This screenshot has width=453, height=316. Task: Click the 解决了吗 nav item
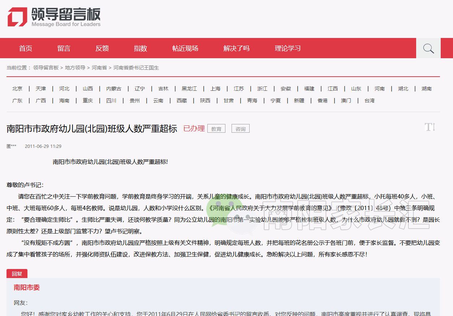236,48
